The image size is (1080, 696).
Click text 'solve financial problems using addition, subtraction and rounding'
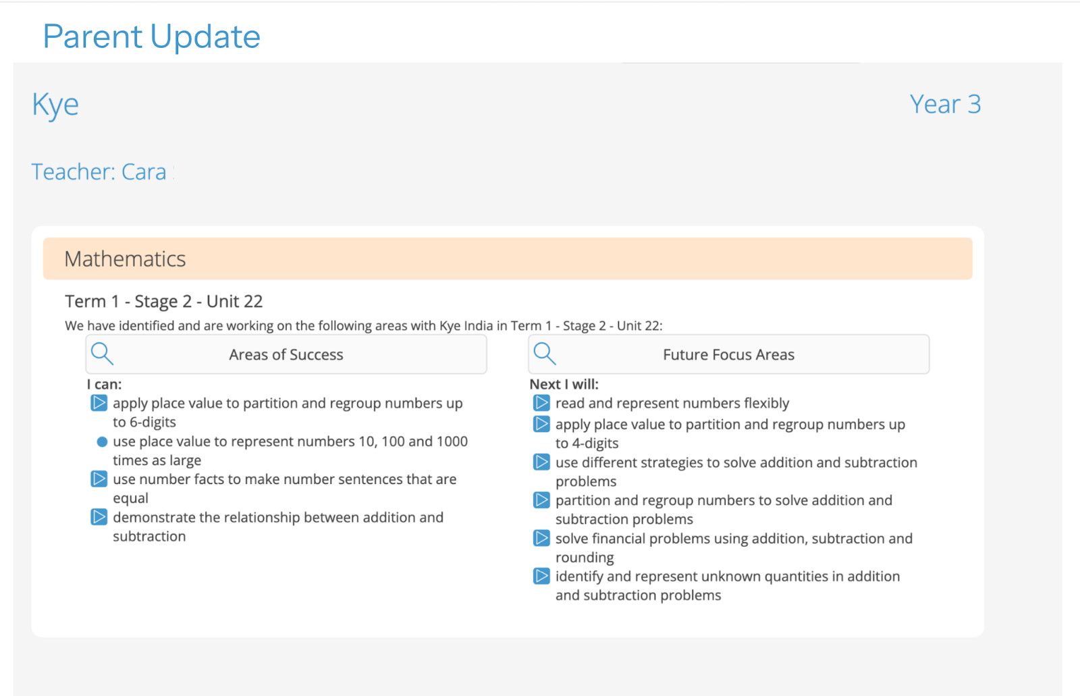click(x=734, y=547)
